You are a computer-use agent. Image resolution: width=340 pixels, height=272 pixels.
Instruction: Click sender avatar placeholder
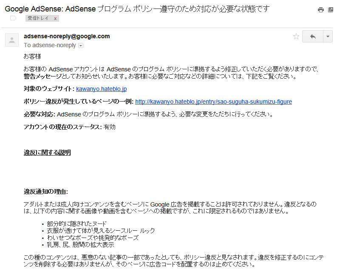(12, 40)
